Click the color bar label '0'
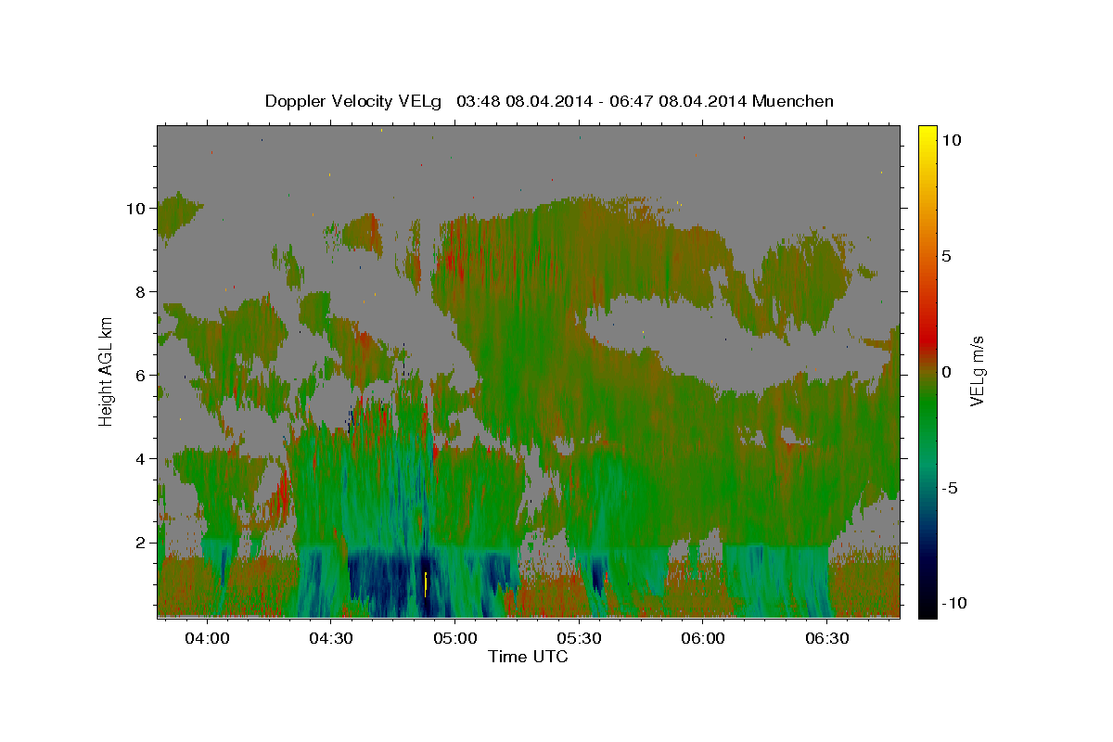This screenshot has height=742, width=1113. point(946,372)
